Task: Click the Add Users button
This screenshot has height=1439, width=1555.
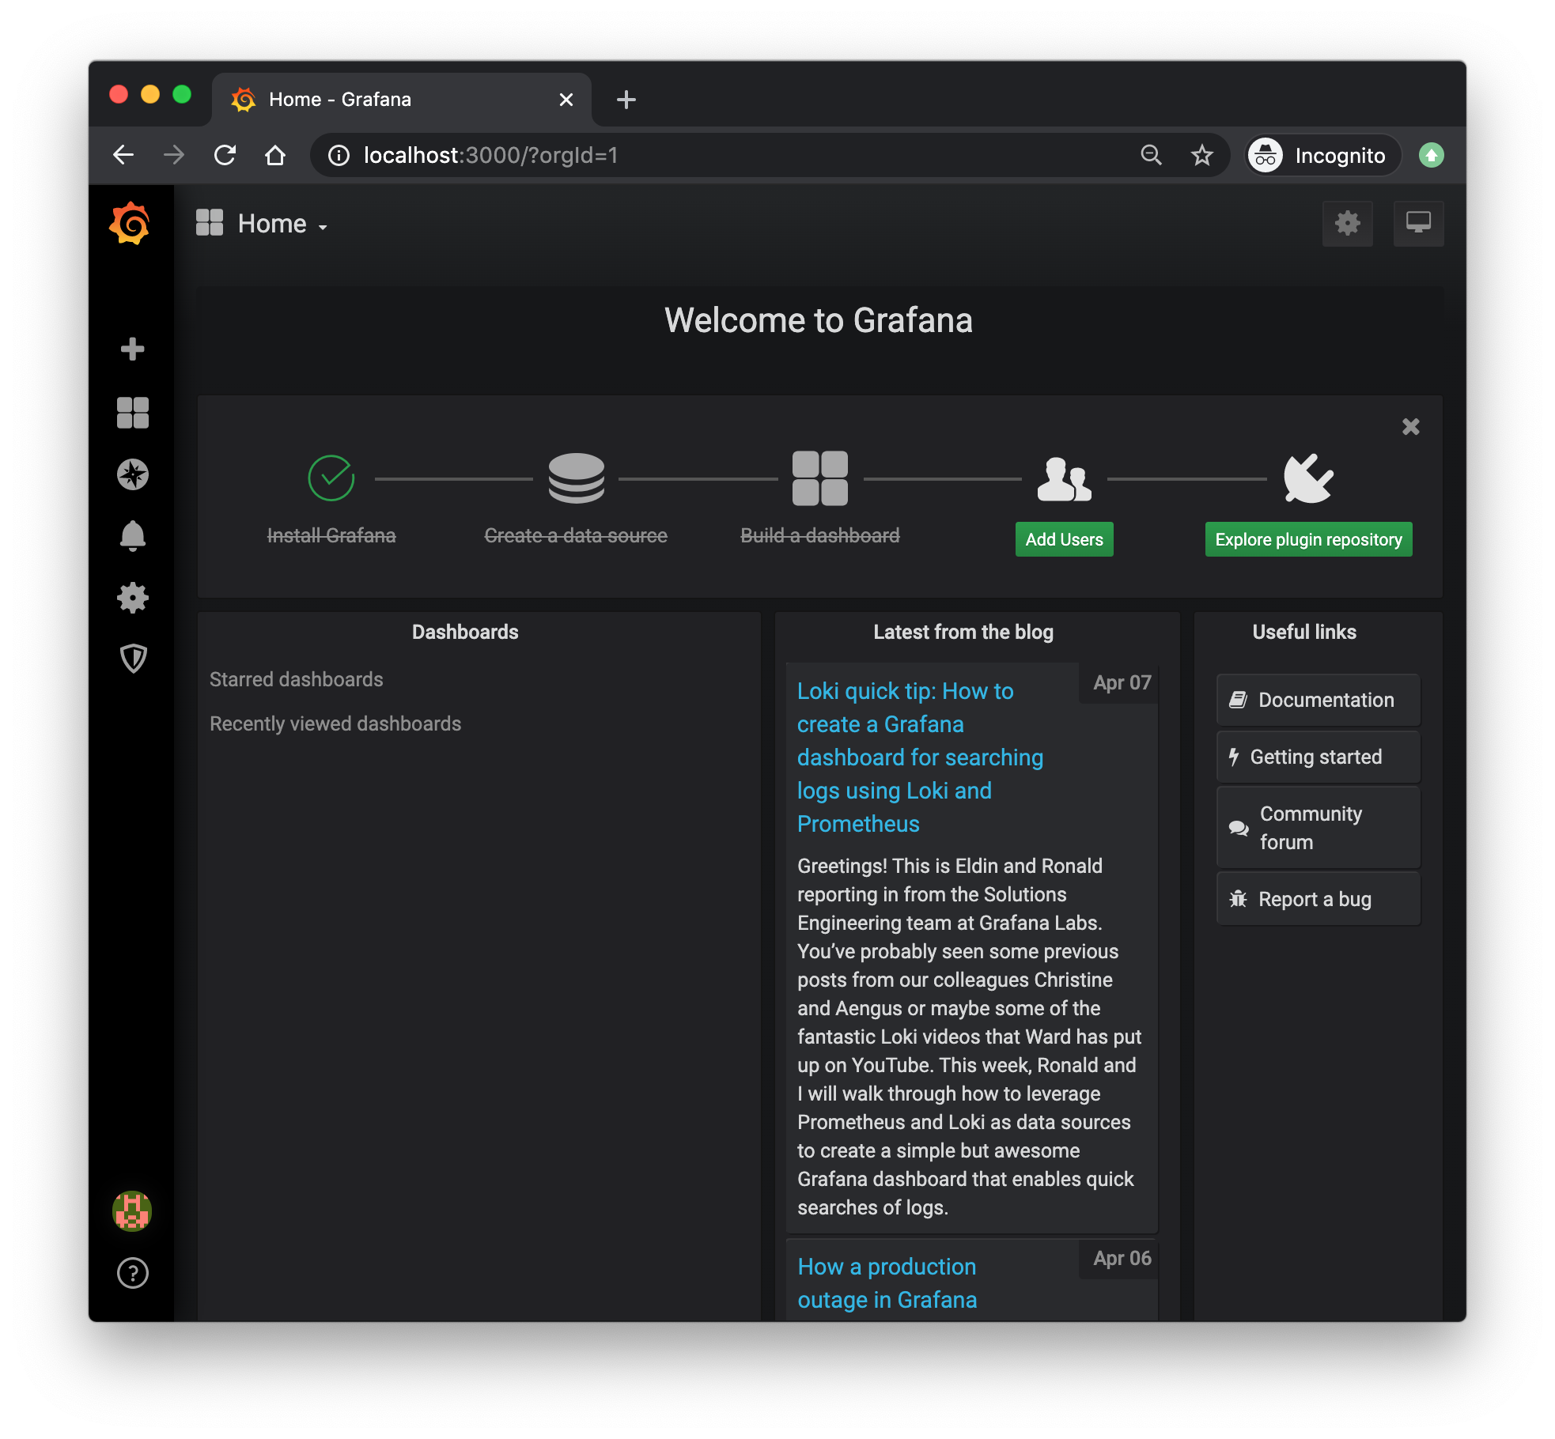Action: (x=1064, y=539)
